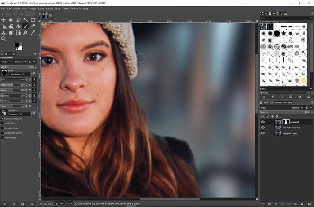Hide the model removed layer
The width and height of the screenshot is (314, 207).
[263, 128]
